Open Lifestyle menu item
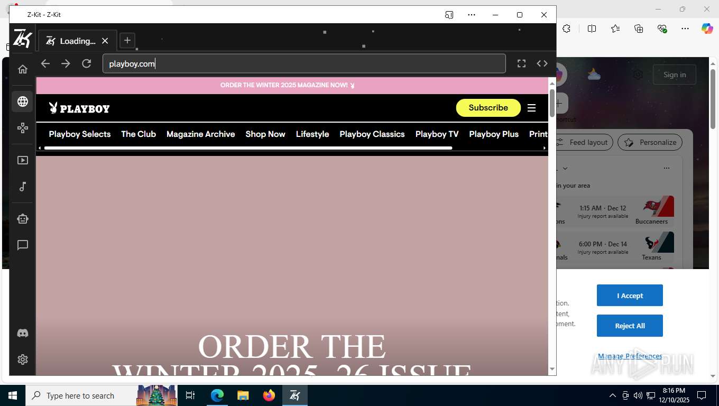This screenshot has width=719, height=406. pos(312,134)
